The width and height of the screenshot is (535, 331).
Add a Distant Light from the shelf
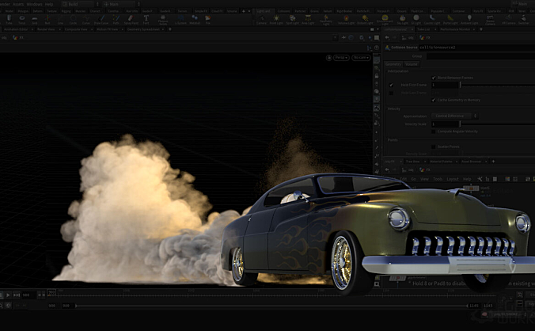point(365,20)
